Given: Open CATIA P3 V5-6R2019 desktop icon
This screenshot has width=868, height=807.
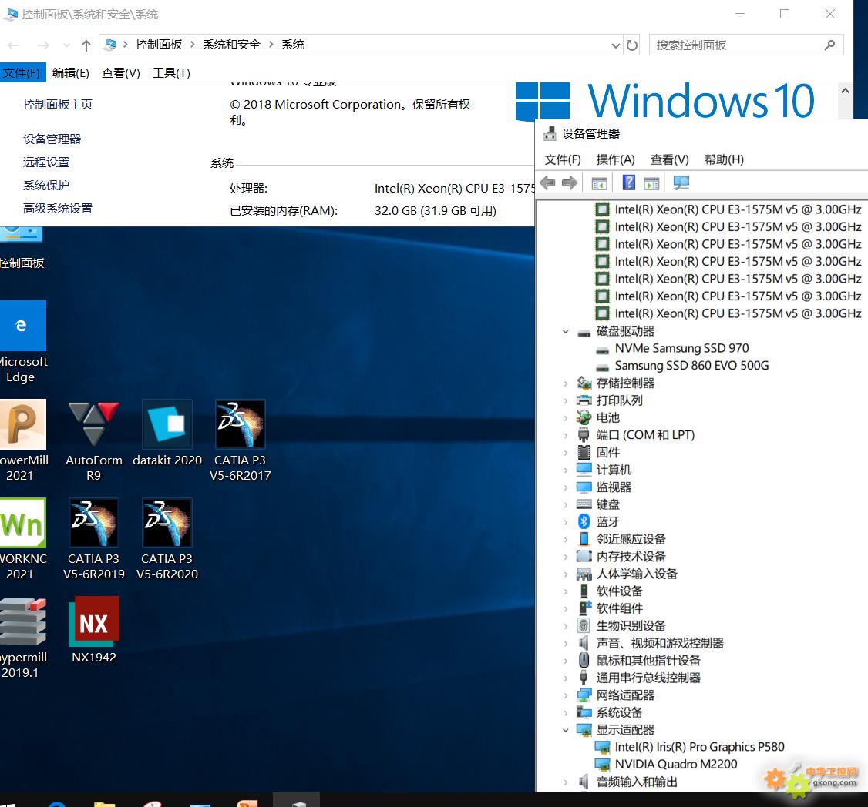Looking at the screenshot, I should pyautogui.click(x=93, y=539).
